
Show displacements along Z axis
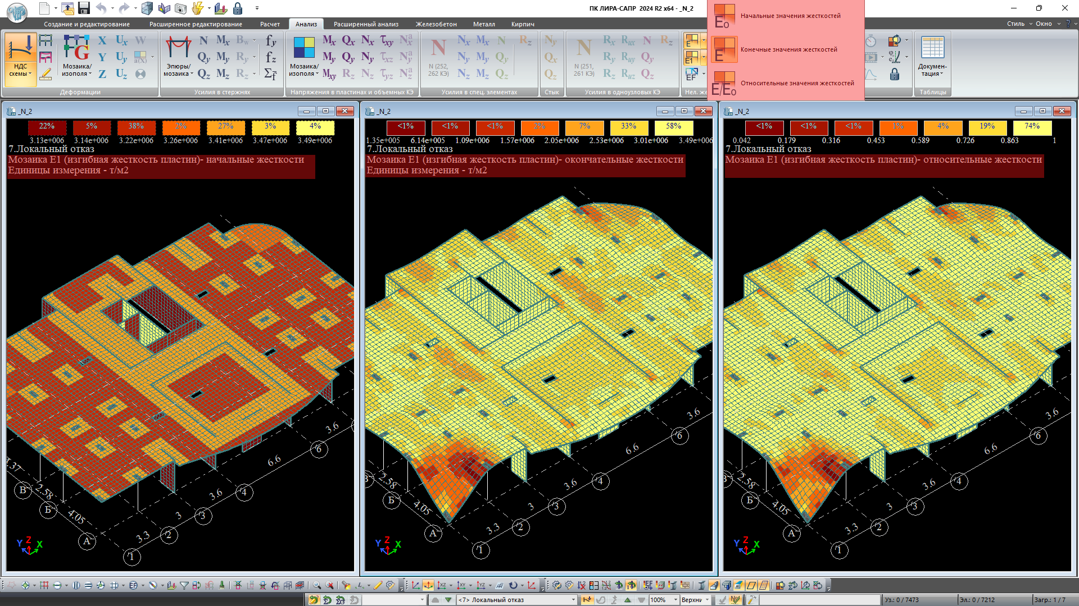[x=102, y=74]
